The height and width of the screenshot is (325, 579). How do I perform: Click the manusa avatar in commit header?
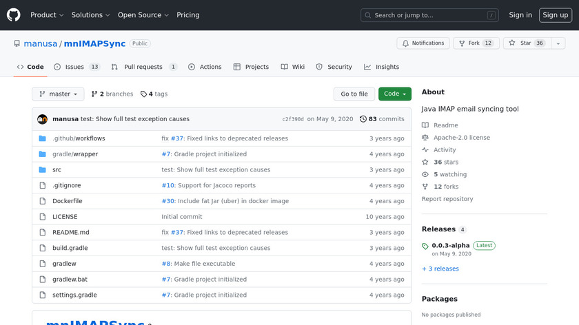tap(42, 119)
